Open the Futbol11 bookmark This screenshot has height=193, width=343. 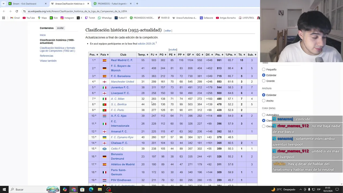(x=121, y=18)
